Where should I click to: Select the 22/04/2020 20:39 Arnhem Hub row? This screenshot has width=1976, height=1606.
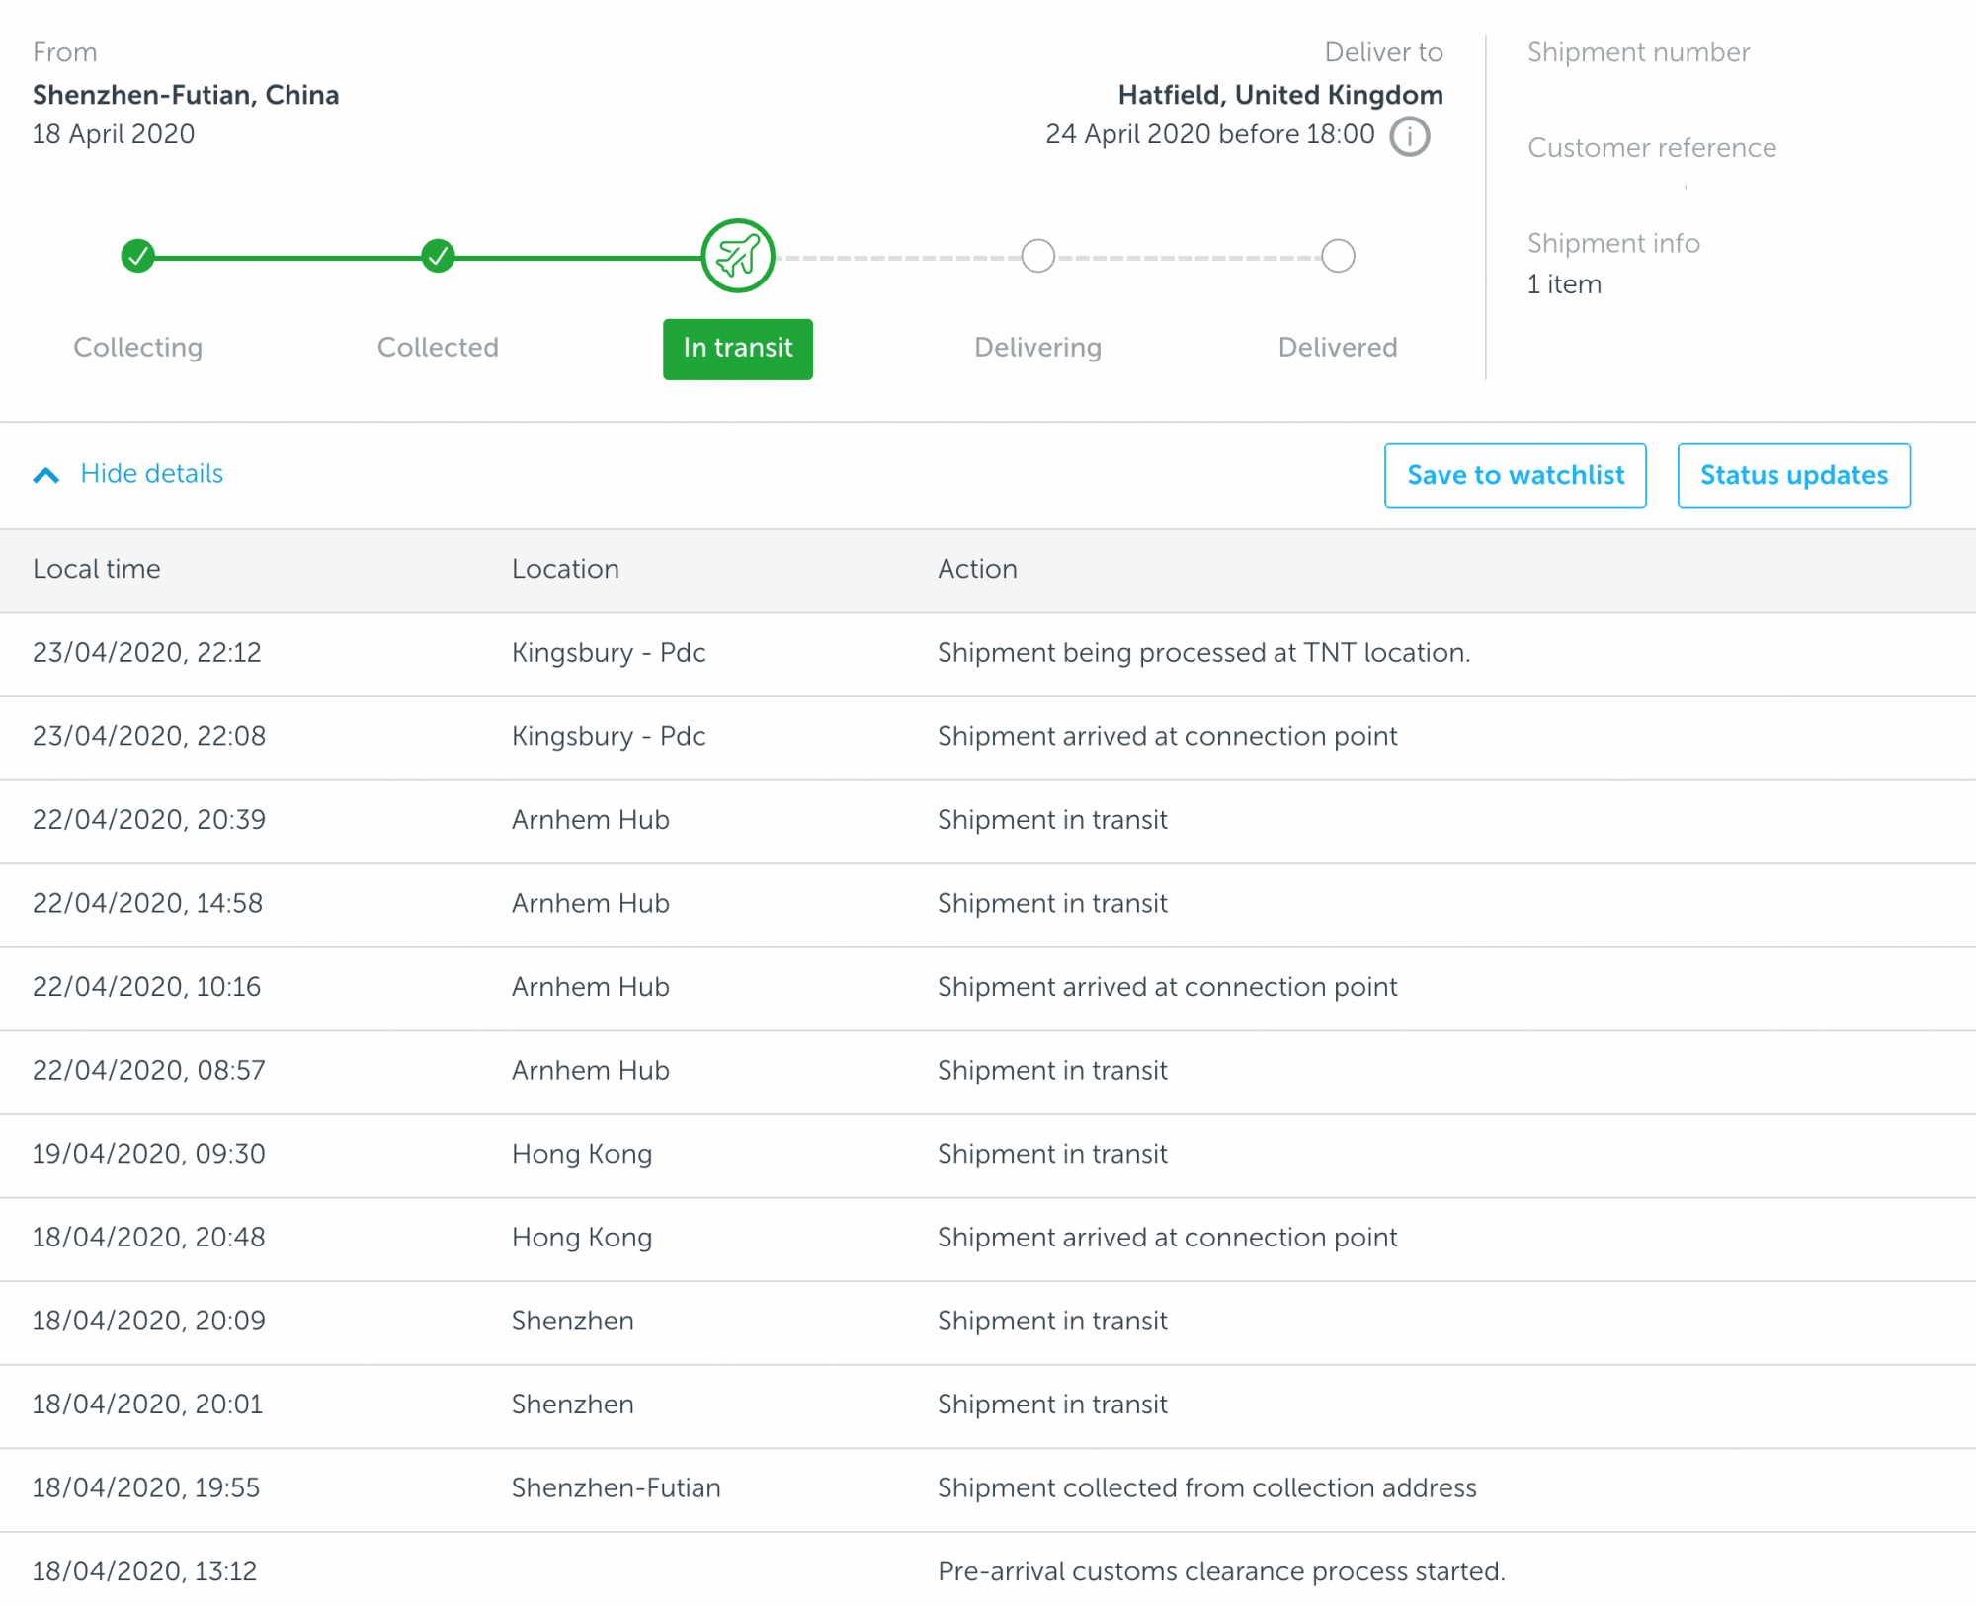pyautogui.click(x=591, y=820)
